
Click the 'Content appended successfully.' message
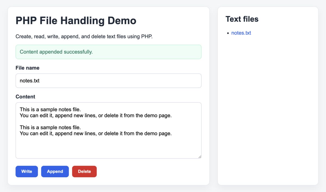pos(108,52)
